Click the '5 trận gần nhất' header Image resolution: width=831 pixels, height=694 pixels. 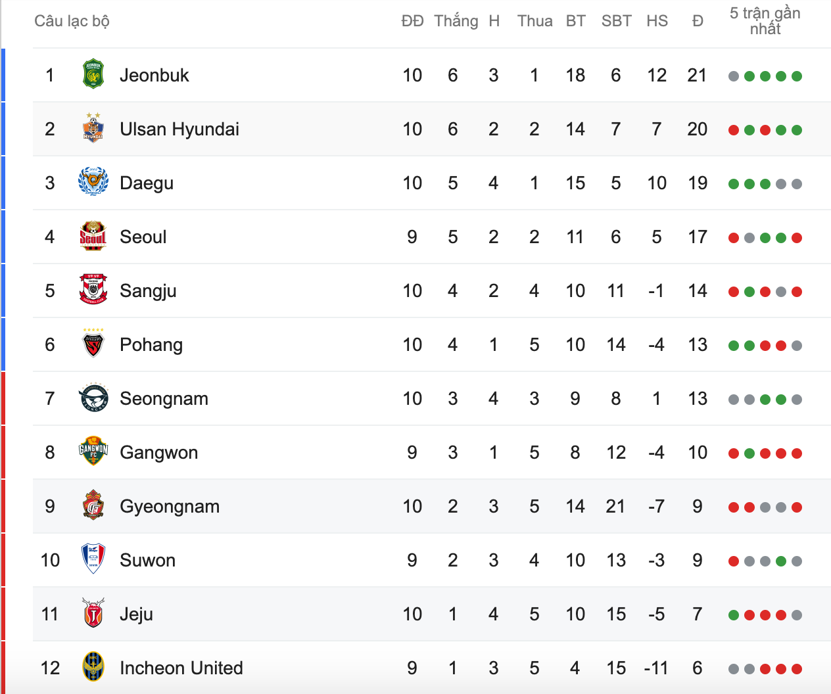tap(765, 21)
